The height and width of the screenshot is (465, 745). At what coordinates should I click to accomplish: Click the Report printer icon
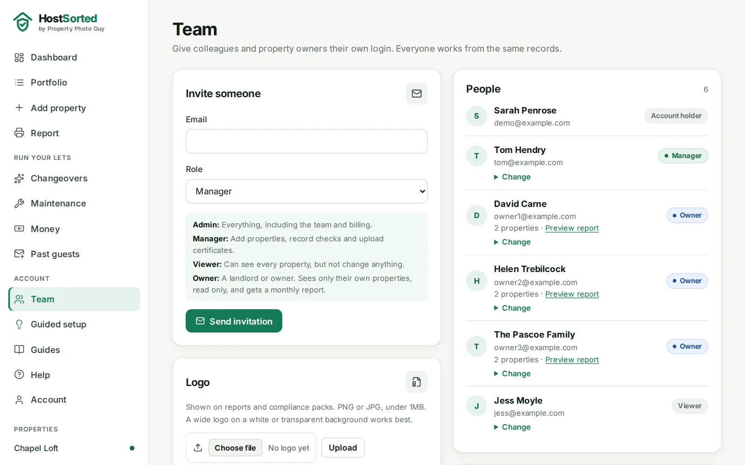tap(19, 133)
